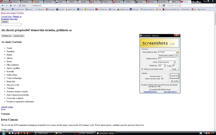Open Gympe.sk bookmark
Image resolution: width=216 pixels, height=135 pixels.
[x=50, y=9]
